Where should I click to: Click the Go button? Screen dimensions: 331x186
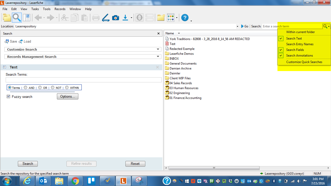coord(245,26)
